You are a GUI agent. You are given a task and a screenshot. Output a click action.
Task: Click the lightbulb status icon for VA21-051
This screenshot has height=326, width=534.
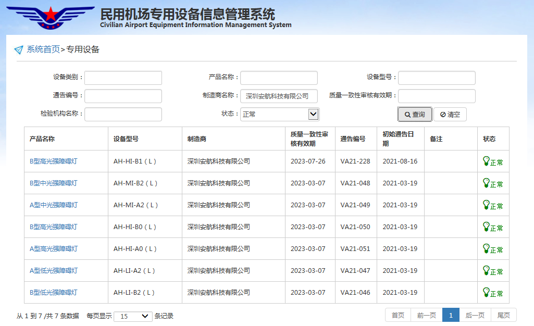pos(486,248)
